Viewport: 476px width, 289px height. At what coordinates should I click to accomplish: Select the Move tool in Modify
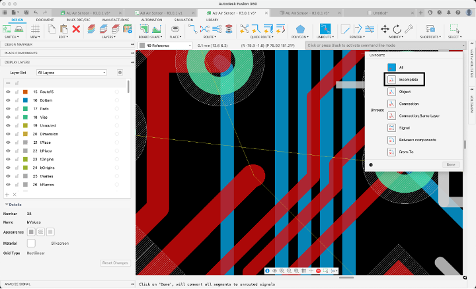tap(385, 29)
